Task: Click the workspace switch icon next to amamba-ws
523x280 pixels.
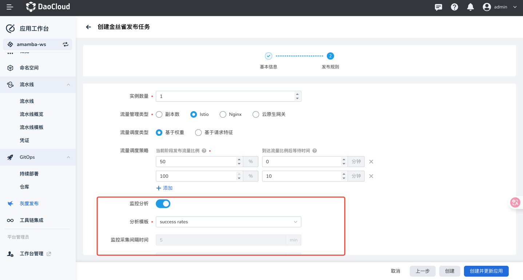Action: point(65,44)
